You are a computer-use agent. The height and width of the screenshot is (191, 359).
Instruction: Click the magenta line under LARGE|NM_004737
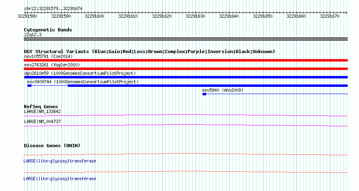click(x=186, y=125)
